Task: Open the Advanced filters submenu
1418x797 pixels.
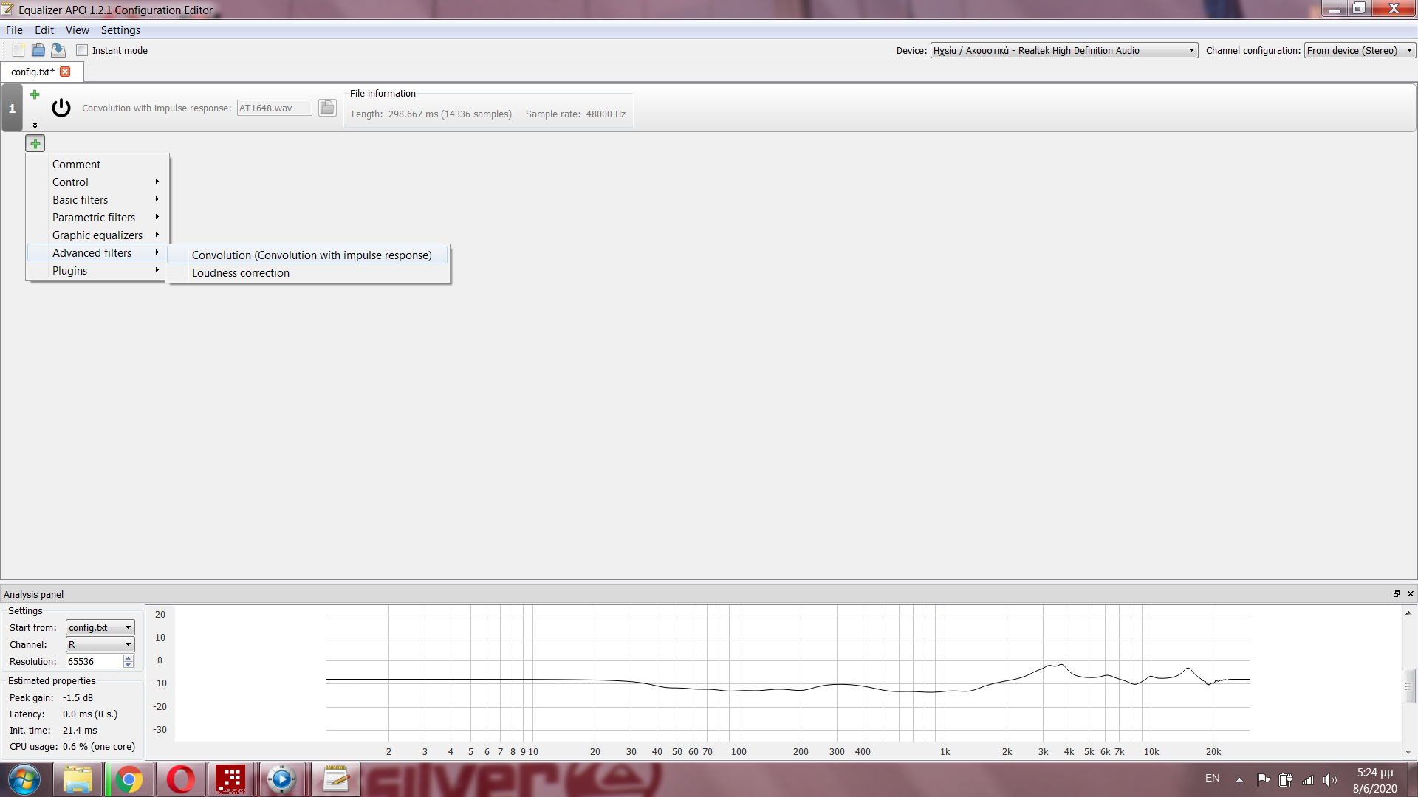Action: [97, 253]
